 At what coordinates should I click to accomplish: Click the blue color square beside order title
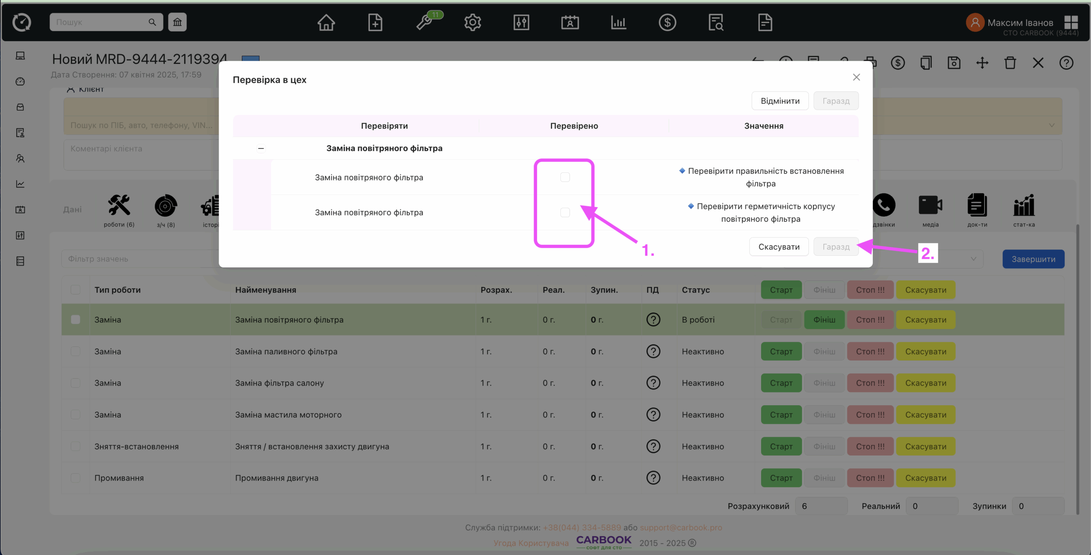tap(251, 59)
